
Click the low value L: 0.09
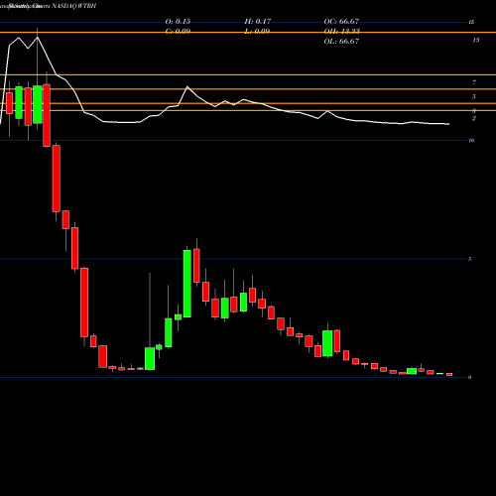click(x=257, y=31)
